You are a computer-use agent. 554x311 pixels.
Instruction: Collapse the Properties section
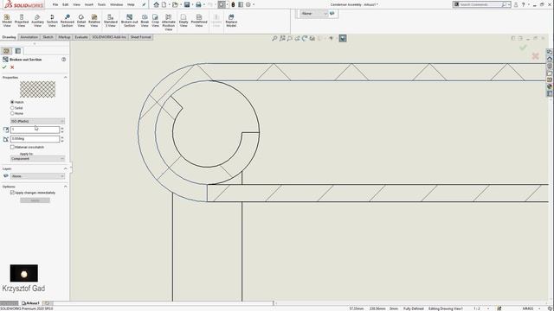66,77
